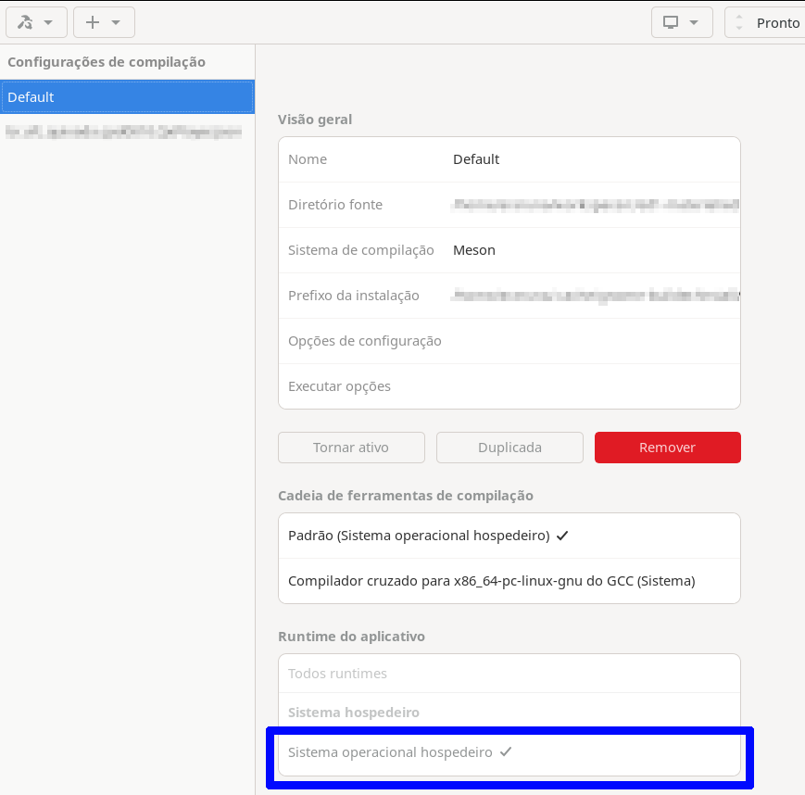Click the Pronto build status bar
The width and height of the screenshot is (805, 795).
coord(777,22)
